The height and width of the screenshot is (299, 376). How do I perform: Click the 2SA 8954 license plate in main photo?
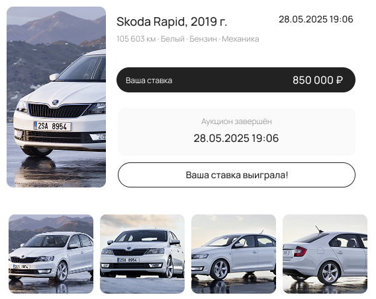click(x=52, y=126)
